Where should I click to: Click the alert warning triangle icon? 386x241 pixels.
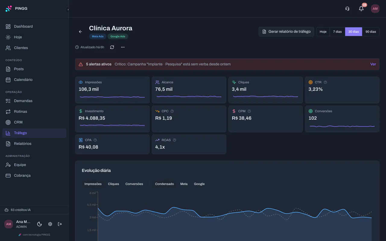tap(81, 64)
